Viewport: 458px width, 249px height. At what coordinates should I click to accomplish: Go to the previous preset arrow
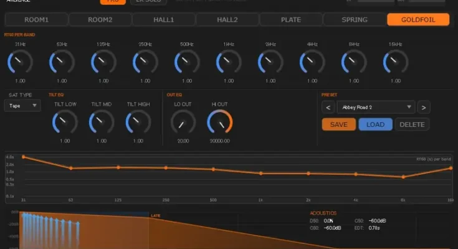pyautogui.click(x=328, y=108)
